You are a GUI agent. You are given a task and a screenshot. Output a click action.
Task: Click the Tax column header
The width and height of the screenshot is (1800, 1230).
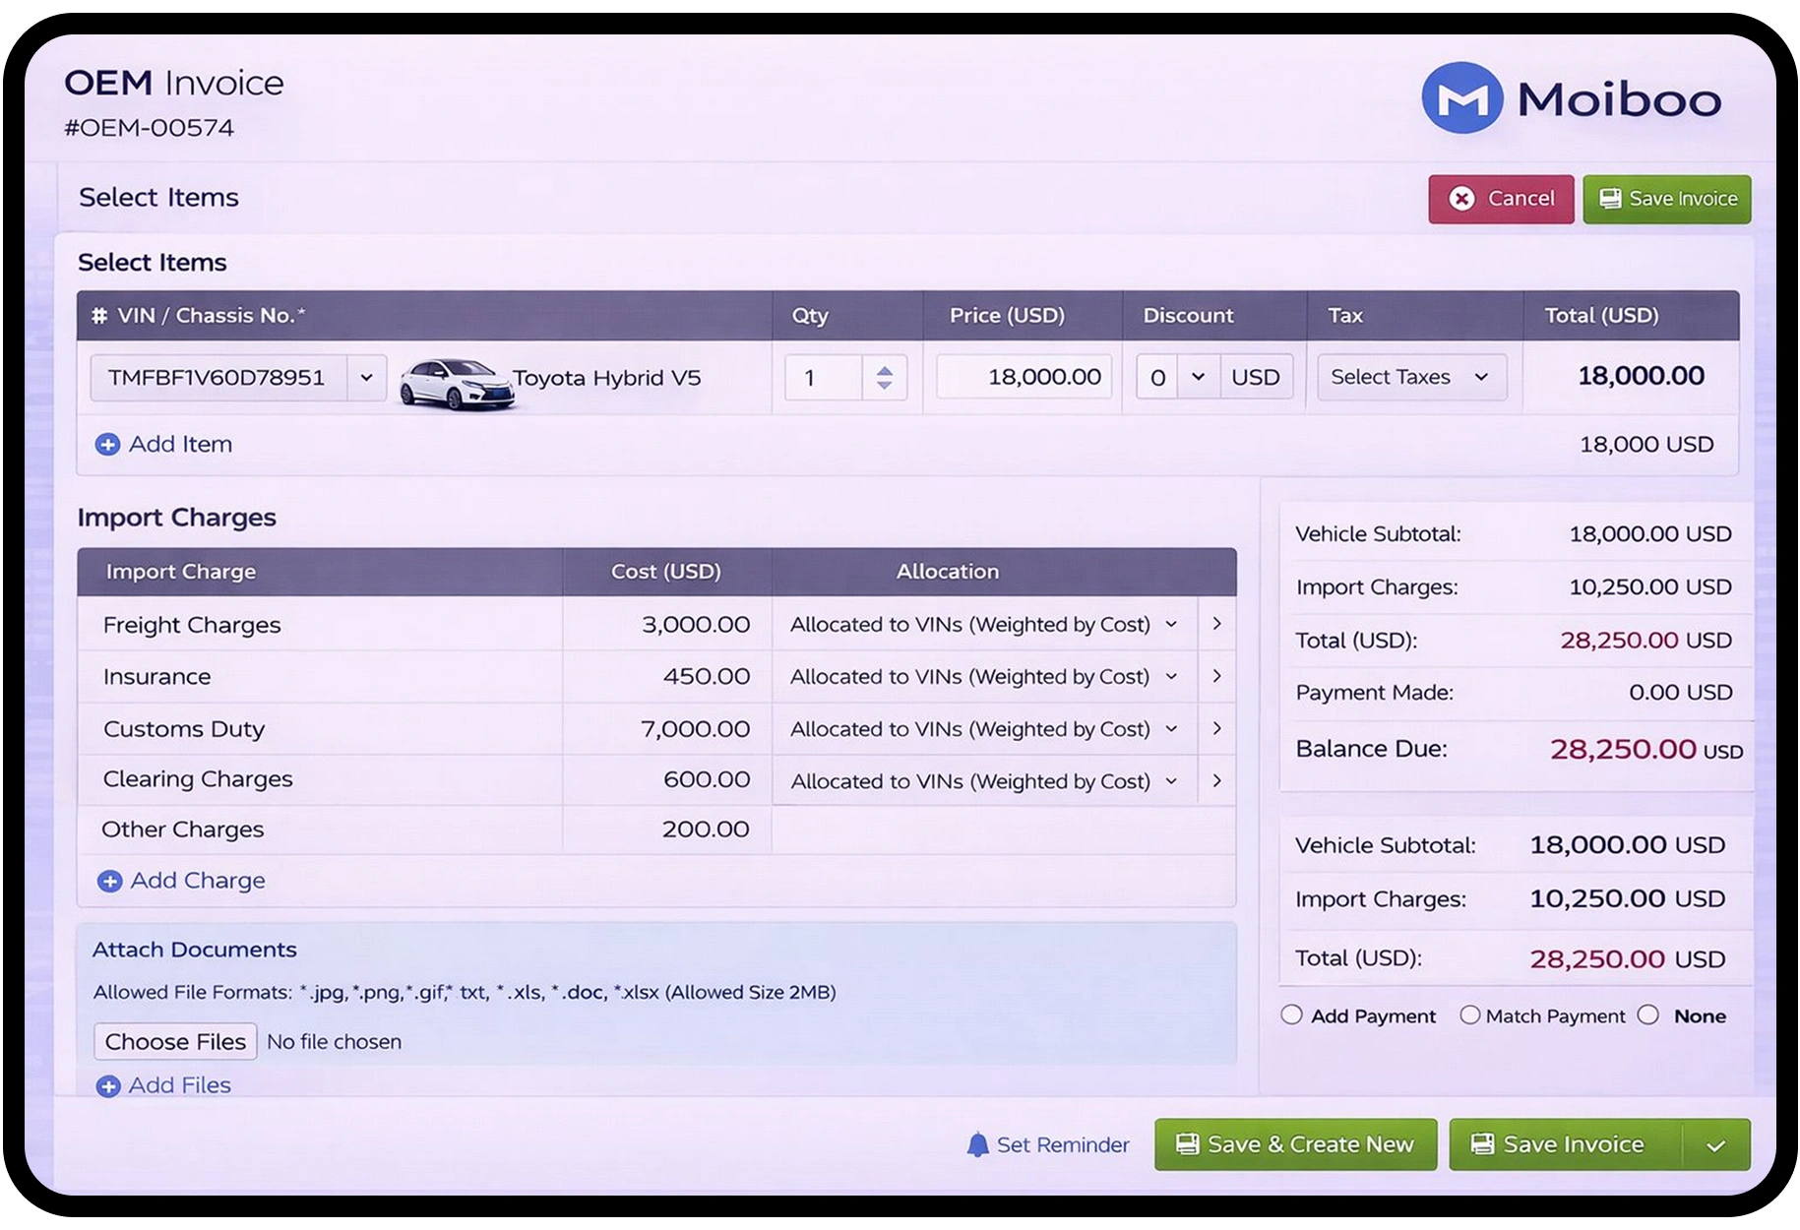[x=1345, y=316]
